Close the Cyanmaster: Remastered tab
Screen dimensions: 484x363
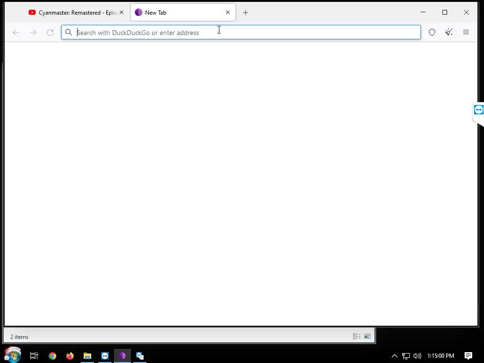121,13
